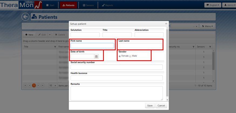The width and height of the screenshot is (236, 113).
Task: Maximize the Setup patient dialog
Action: click(x=166, y=24)
